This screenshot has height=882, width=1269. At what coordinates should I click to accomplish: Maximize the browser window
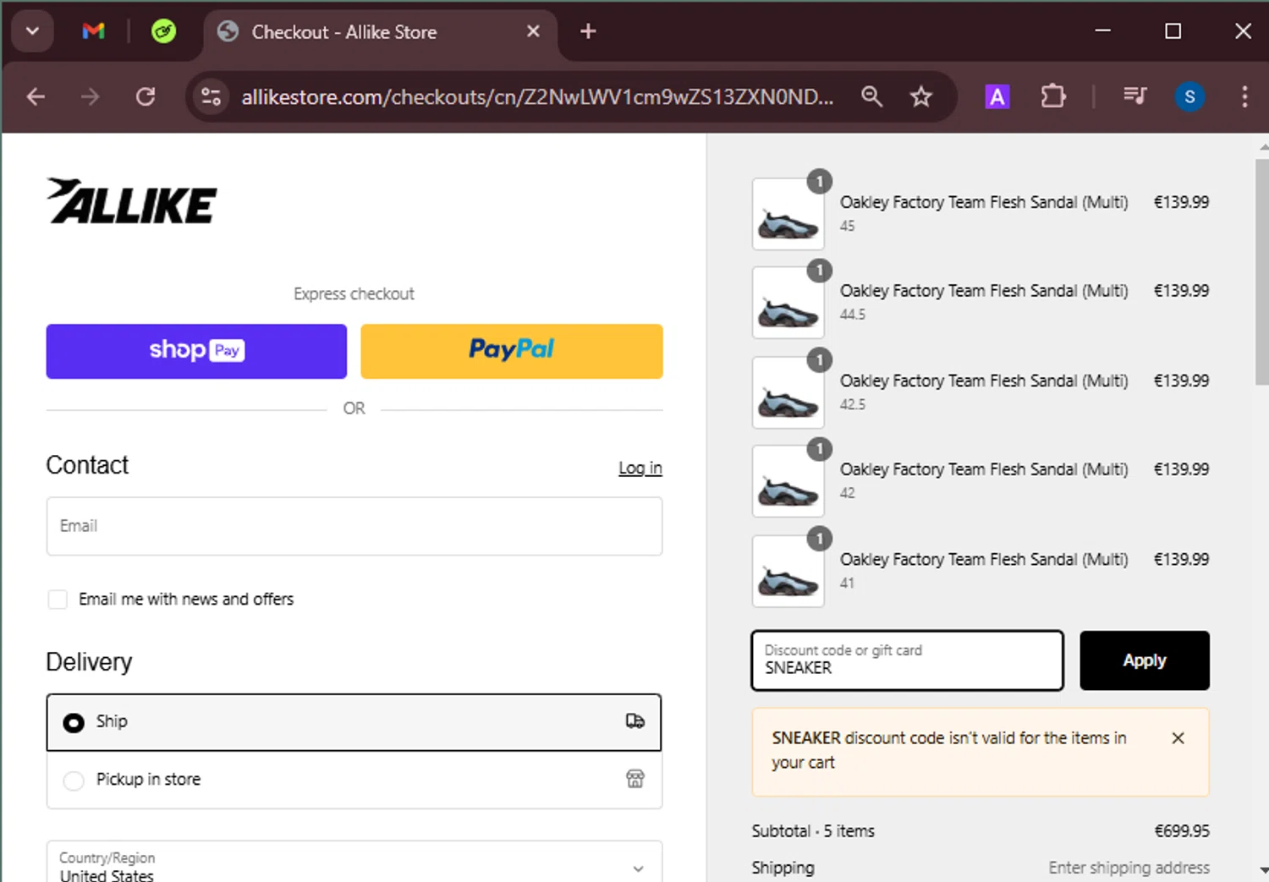[1173, 31]
